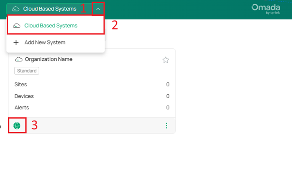This screenshot has width=292, height=181.
Task: Click the Devices row label
Action: click(24, 96)
